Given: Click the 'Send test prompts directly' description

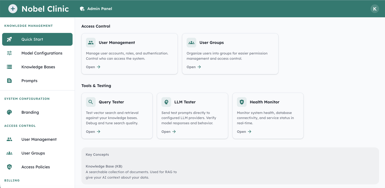Looking at the screenshot, I should tap(189, 118).
